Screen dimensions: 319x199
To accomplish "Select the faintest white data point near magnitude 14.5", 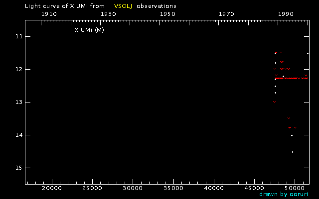I will click(292, 152).
